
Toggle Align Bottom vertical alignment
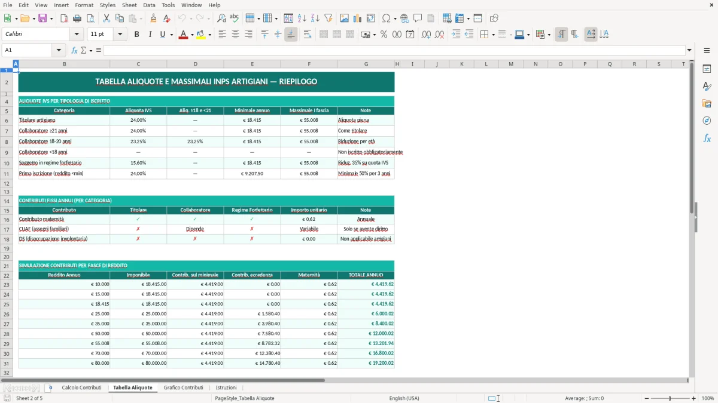(x=291, y=35)
